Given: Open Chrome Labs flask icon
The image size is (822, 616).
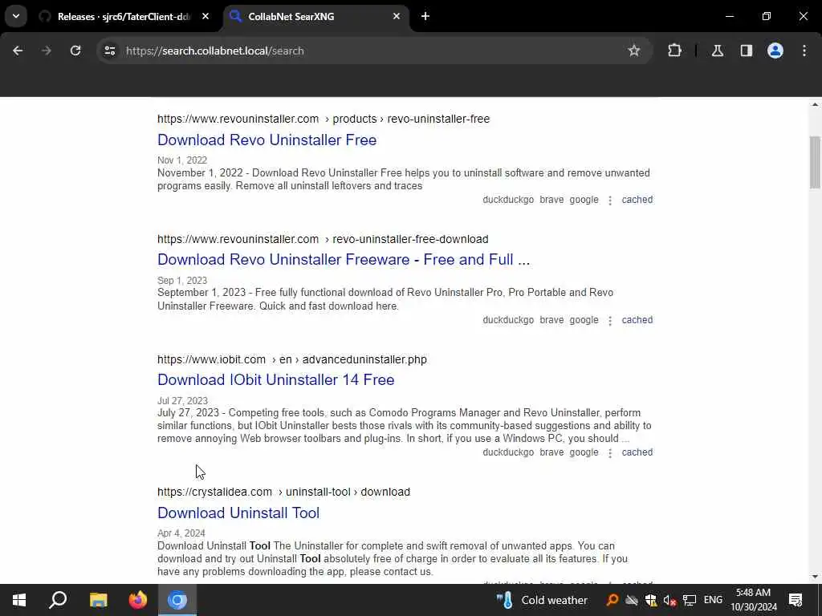Looking at the screenshot, I should point(717,51).
